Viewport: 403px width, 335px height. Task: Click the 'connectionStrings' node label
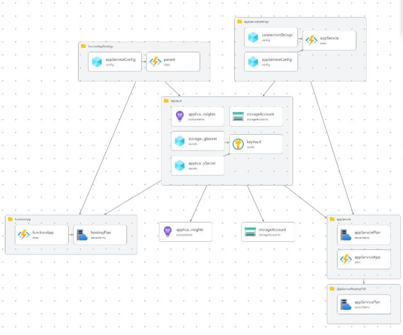point(277,35)
